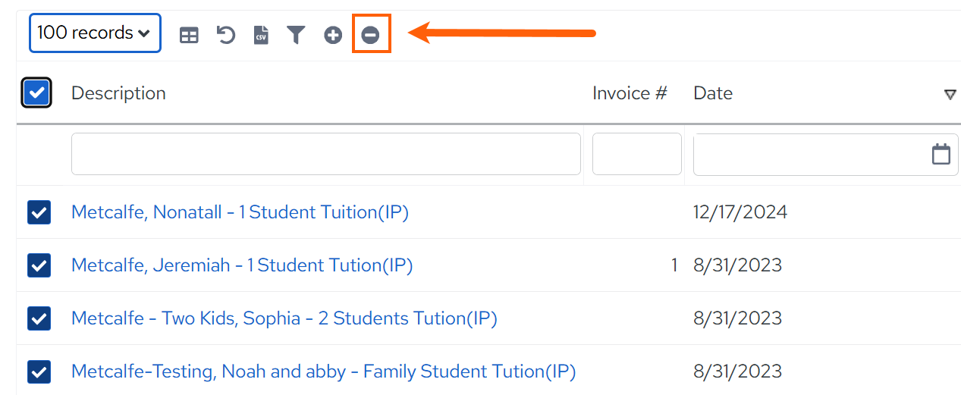This screenshot has width=961, height=395.
Task: Open Metcalfe-Testing, Noah and abby invoice link
Action: click(x=323, y=371)
